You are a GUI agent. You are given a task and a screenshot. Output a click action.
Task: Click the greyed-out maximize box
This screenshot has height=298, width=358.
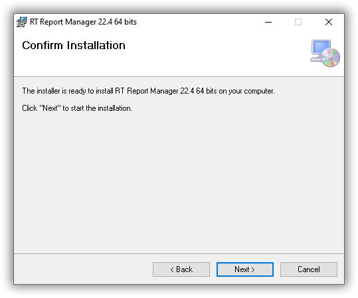click(298, 22)
